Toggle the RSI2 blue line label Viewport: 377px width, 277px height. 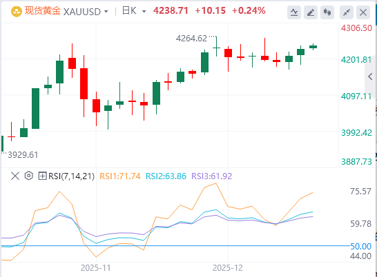pyautogui.click(x=166, y=176)
